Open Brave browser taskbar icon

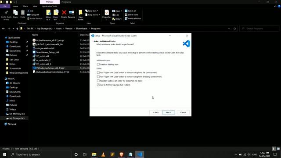(121, 154)
